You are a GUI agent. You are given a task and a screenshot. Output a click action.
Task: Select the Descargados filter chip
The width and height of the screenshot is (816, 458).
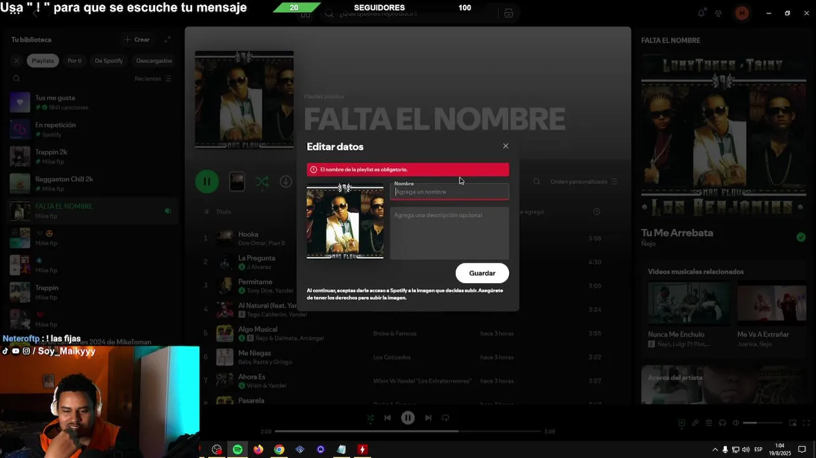tap(154, 60)
